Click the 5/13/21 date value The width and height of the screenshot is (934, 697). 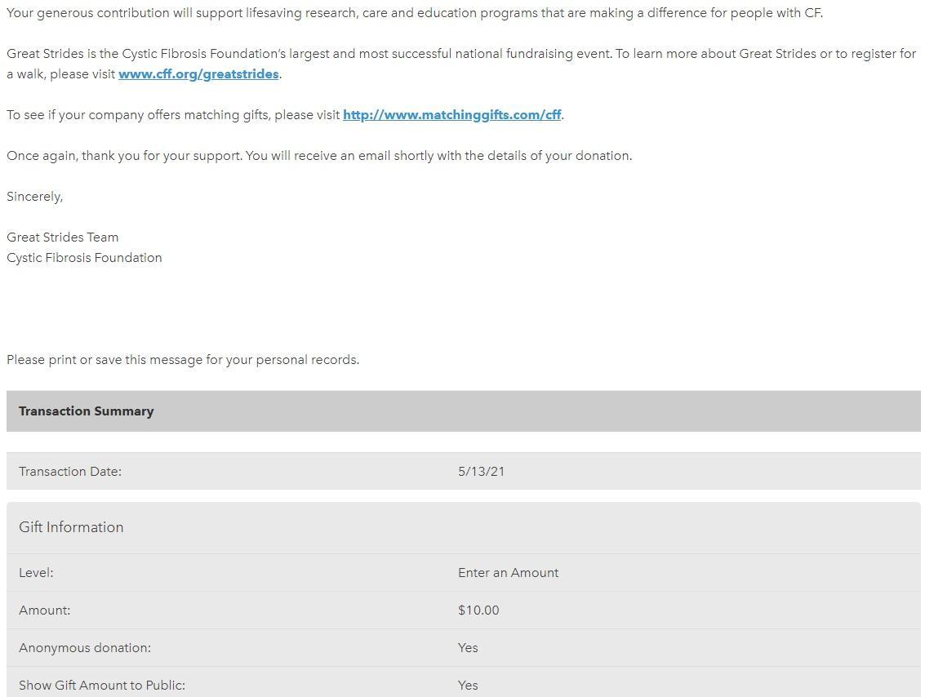tap(481, 472)
